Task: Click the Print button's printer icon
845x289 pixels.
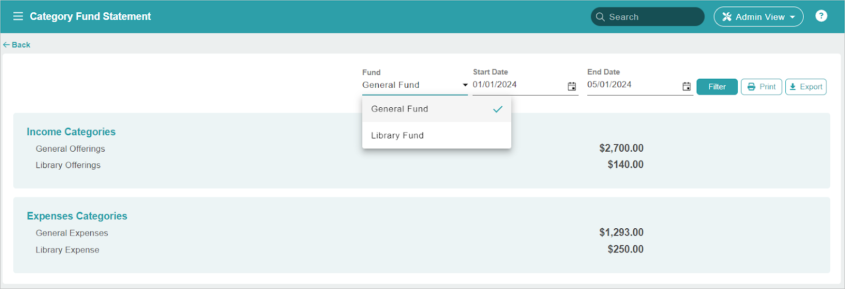Action: [x=752, y=87]
